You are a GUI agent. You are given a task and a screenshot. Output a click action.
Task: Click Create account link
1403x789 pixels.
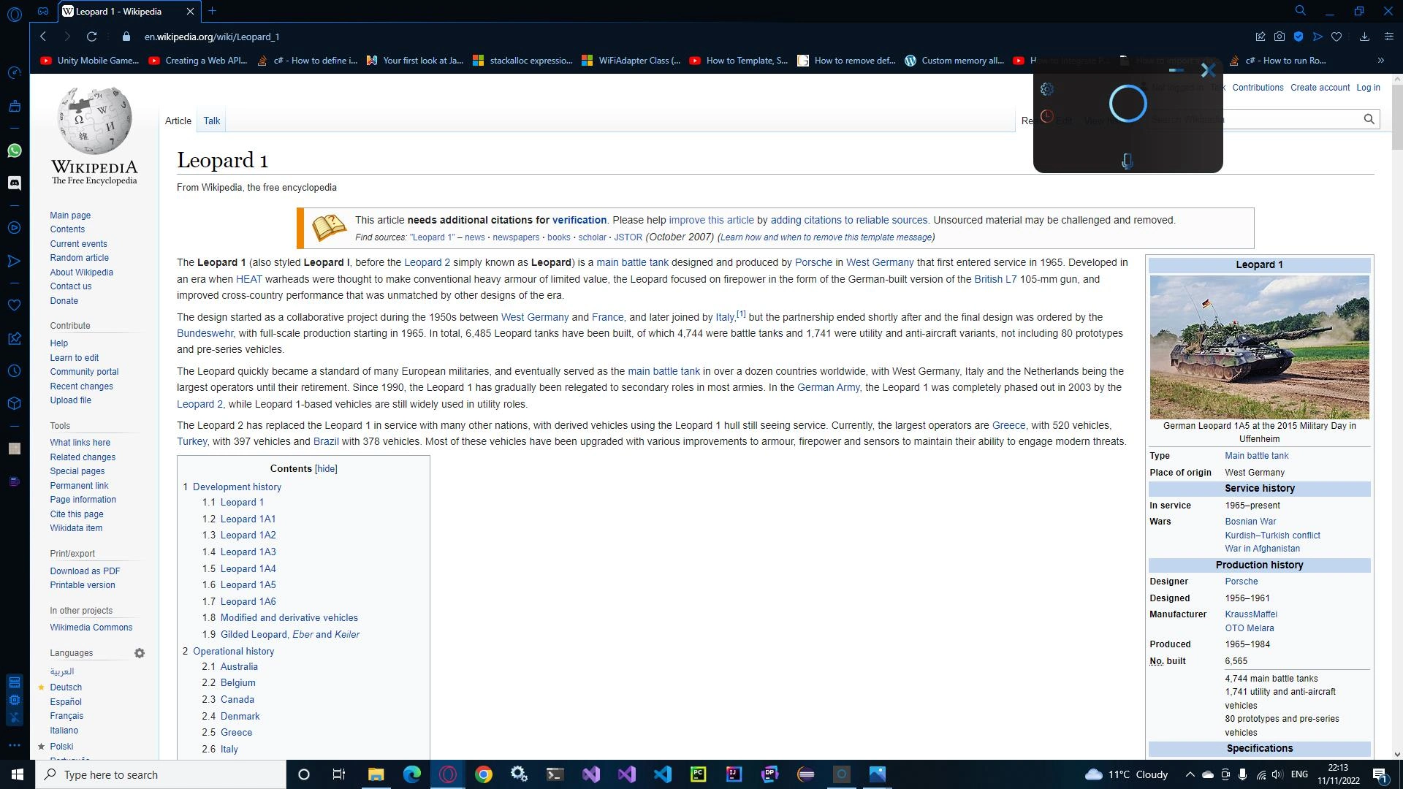[x=1320, y=88]
